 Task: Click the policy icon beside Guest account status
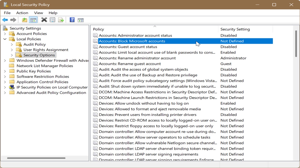pyautogui.click(x=95, y=47)
